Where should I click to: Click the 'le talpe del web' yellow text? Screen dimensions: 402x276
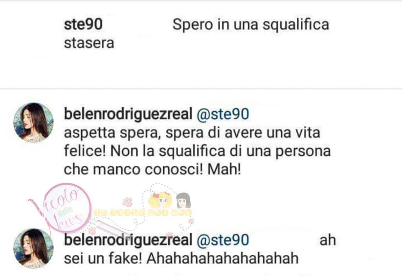(143, 213)
